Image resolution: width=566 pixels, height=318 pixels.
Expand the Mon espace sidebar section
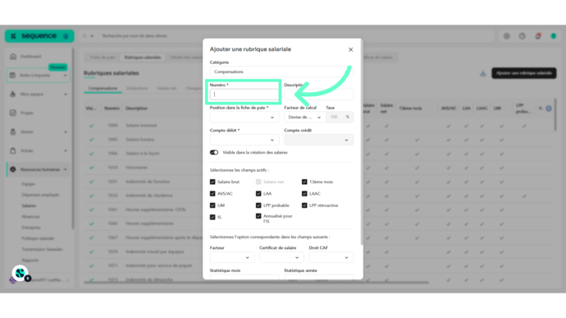(x=65, y=94)
